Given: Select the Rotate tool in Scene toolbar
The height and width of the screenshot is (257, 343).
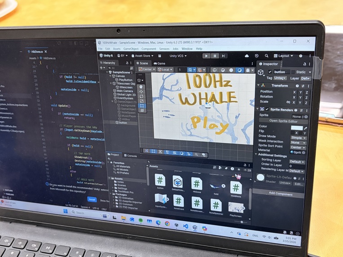Looking at the screenshot, I should 141,96.
